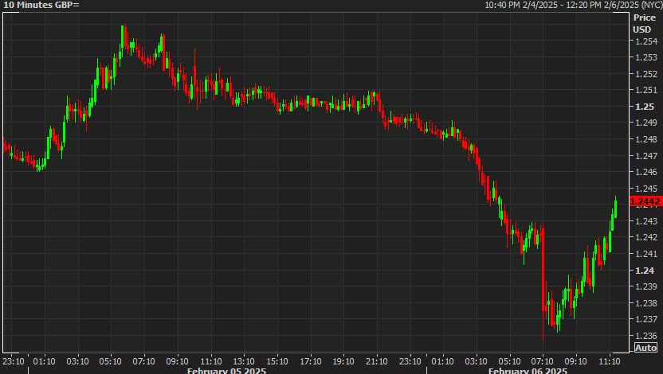The image size is (663, 374).
Task: Click the 1.248 price axis label
Action: tap(646, 139)
